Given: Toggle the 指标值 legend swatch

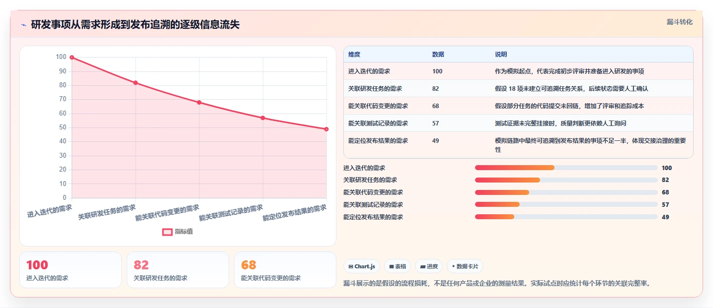Looking at the screenshot, I should [x=167, y=232].
